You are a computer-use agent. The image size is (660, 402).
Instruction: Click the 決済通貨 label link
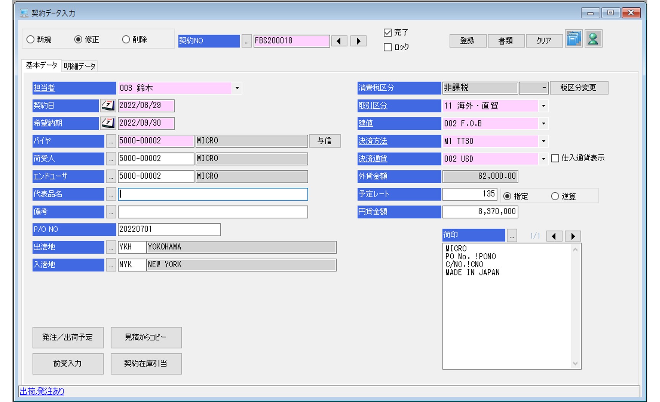pos(373,159)
